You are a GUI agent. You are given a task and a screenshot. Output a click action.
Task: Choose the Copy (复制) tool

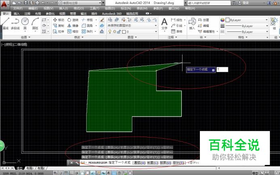(59, 26)
